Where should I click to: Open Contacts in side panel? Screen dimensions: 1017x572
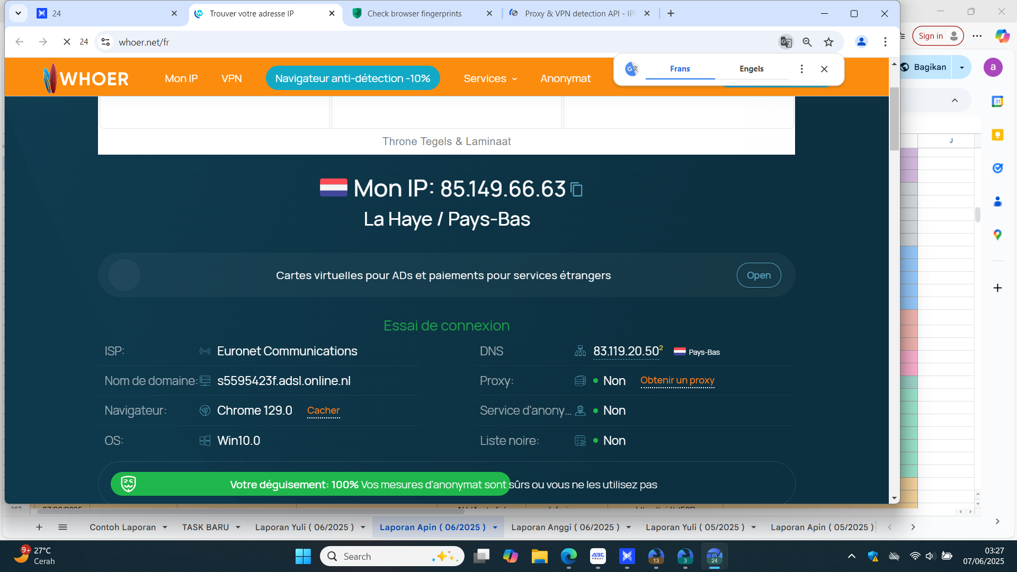point(997,202)
